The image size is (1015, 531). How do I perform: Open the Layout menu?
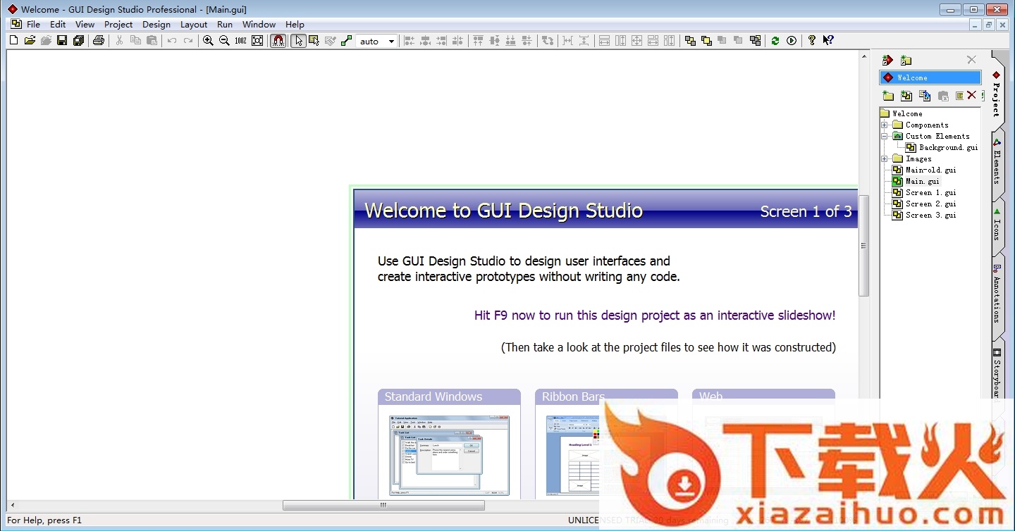pyautogui.click(x=194, y=25)
